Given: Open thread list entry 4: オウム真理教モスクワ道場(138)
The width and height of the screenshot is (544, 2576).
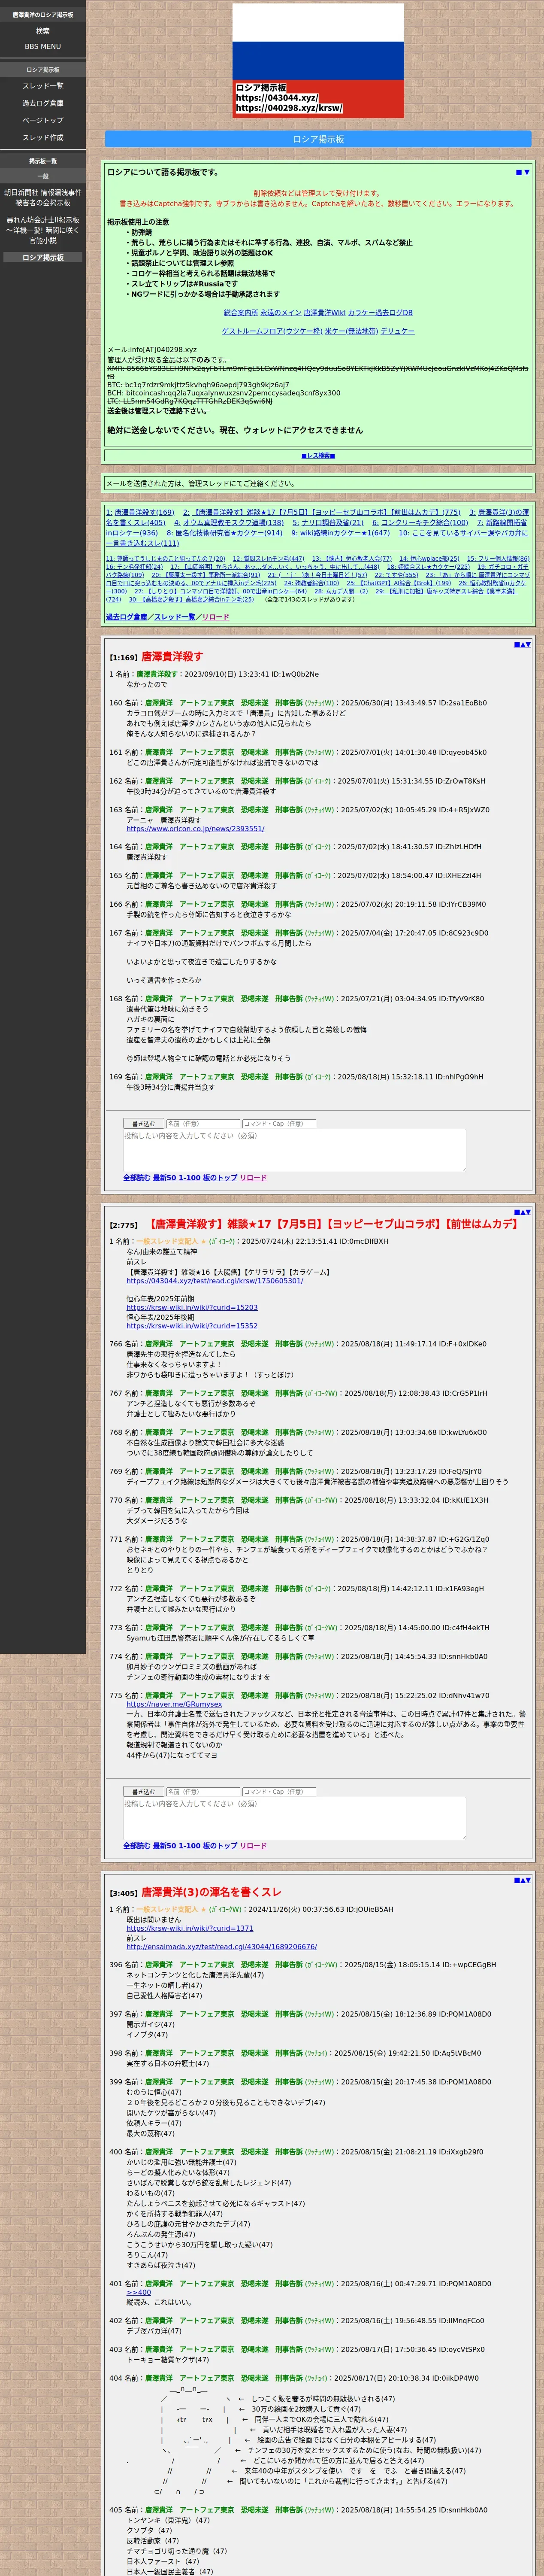Looking at the screenshot, I should click(229, 522).
